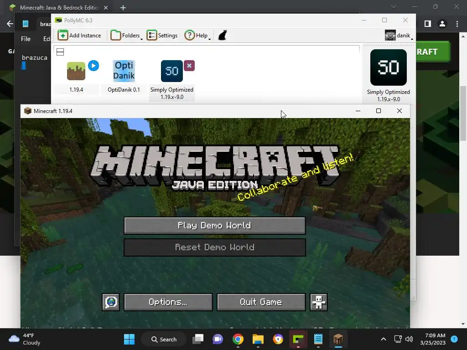Select the 1.19.4 grass block instance
This screenshot has width=467, height=350.
click(76, 71)
